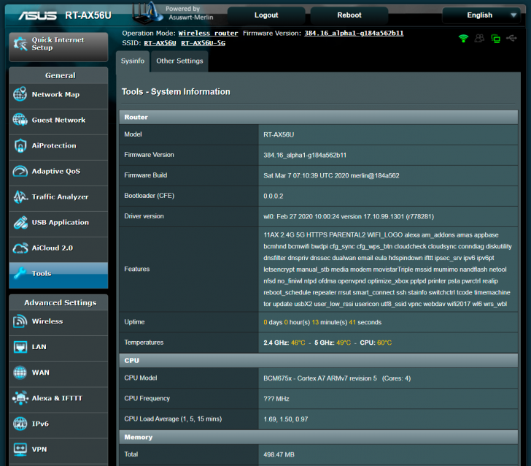The image size is (531, 466).
Task: Click the ASUS logo
Action: pos(38,15)
